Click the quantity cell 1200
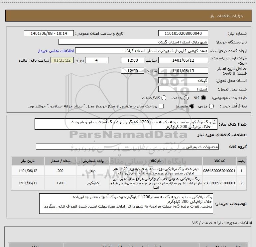 pyautogui.click(x=61, y=183)
